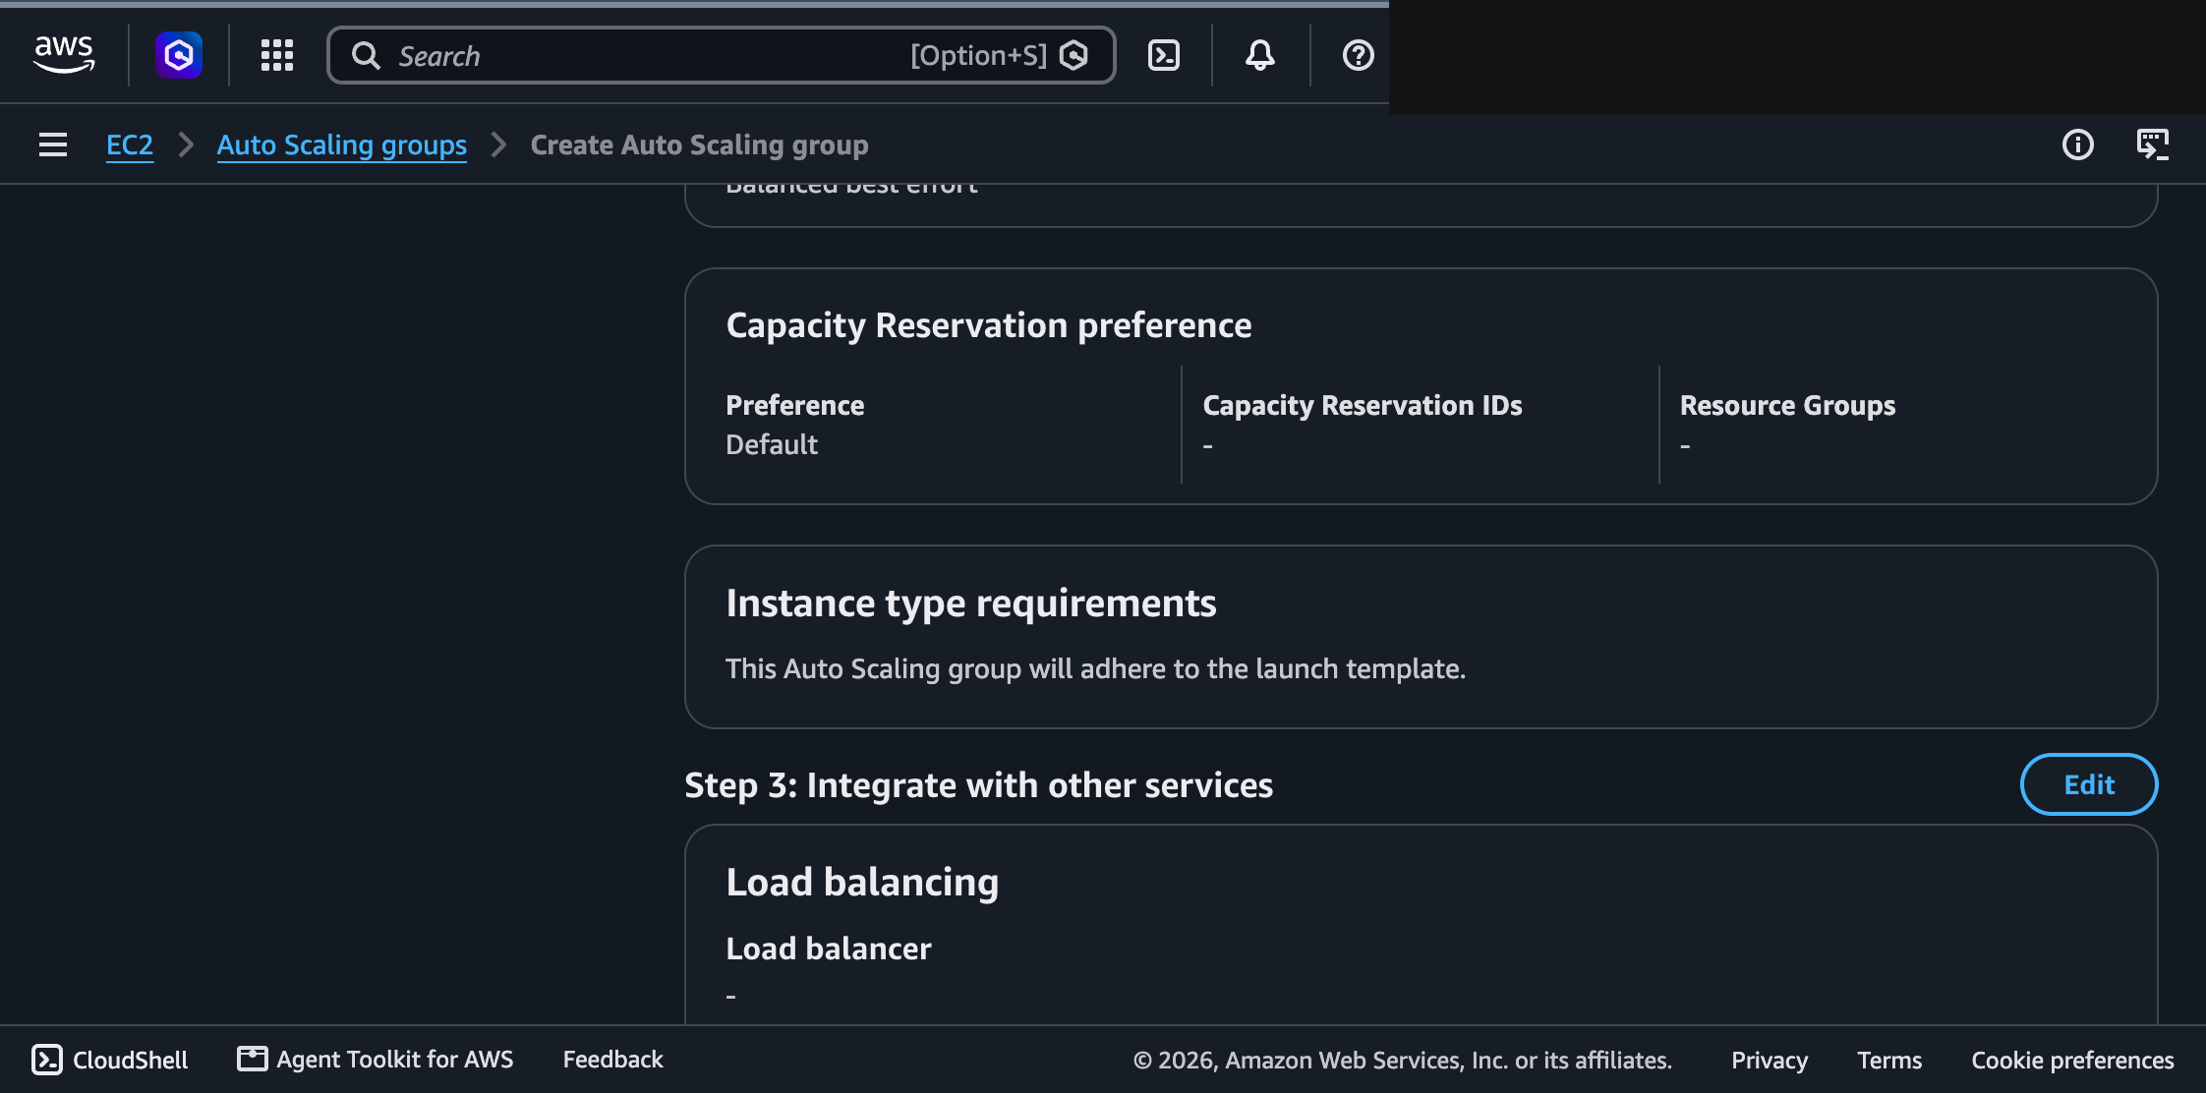Select the 'Load balancing' heading

(862, 882)
